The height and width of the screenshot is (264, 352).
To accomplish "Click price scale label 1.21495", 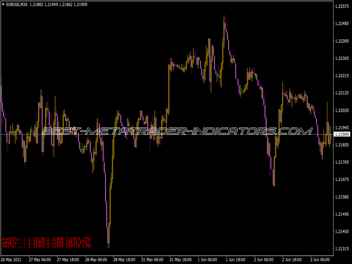I will pyautogui.click(x=342, y=214).
